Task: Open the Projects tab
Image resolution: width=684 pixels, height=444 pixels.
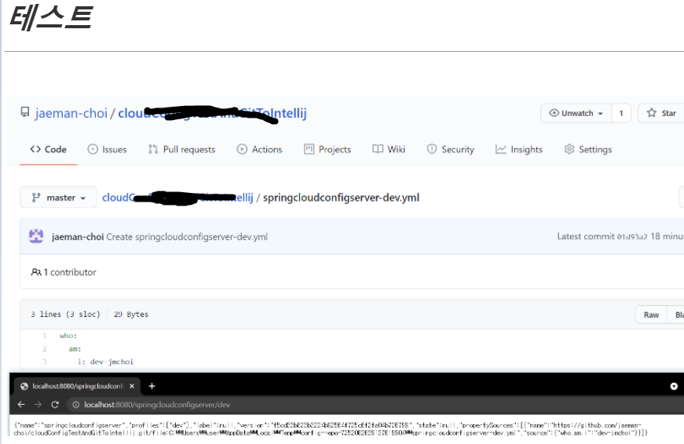Action: (327, 150)
